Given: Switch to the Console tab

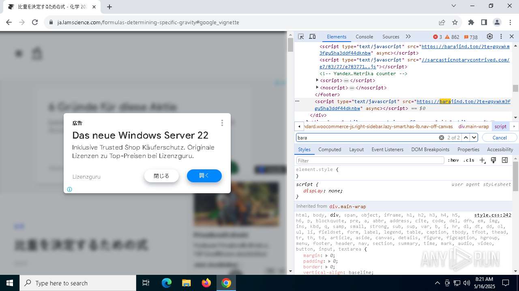Looking at the screenshot, I should point(364,37).
